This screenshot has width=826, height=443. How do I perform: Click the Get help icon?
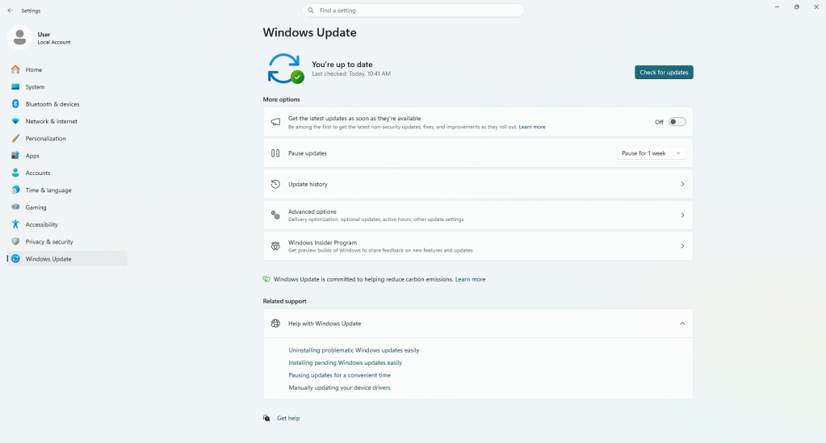266,418
